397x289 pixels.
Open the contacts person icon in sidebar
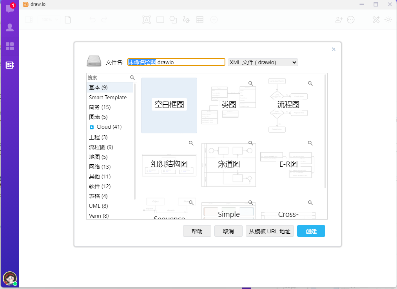tap(10, 27)
